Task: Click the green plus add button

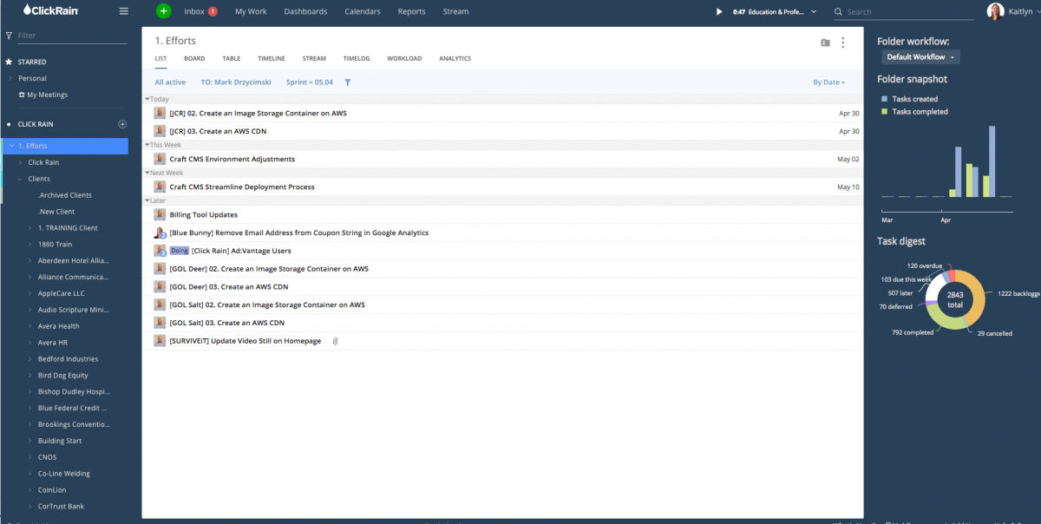Action: coord(164,11)
